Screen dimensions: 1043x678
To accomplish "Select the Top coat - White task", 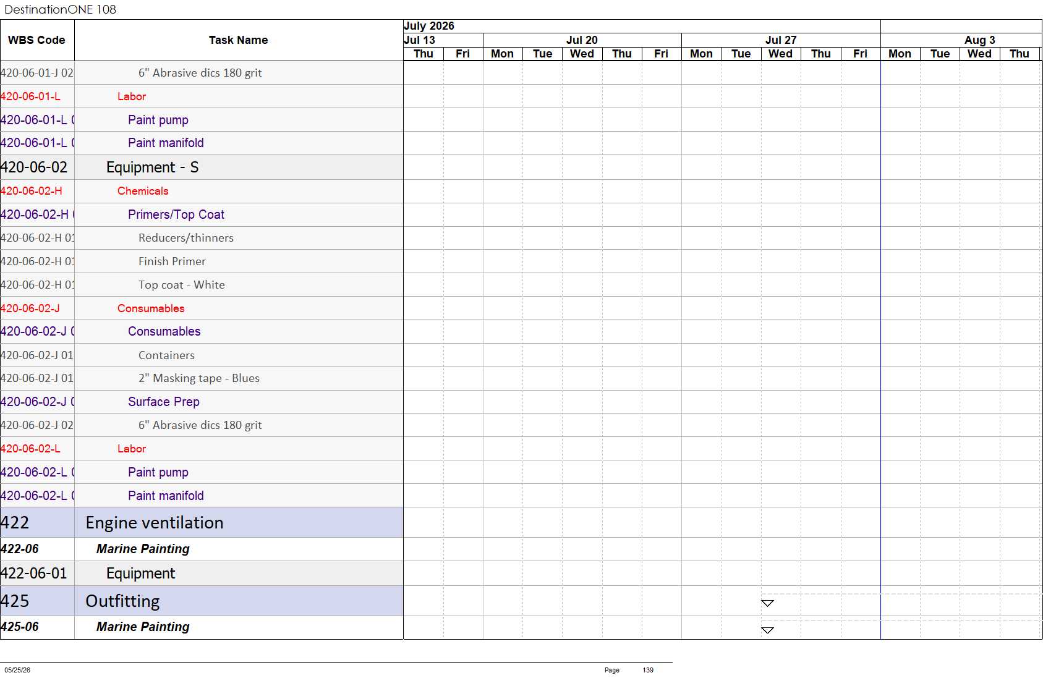I will pyautogui.click(x=182, y=285).
